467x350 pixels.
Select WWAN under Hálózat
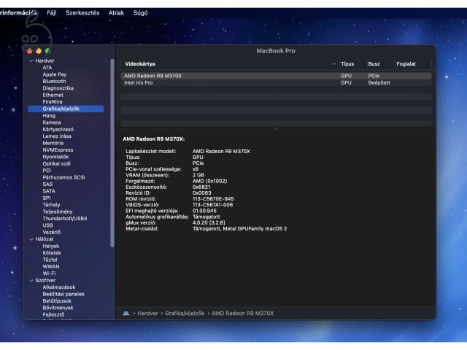point(51,267)
